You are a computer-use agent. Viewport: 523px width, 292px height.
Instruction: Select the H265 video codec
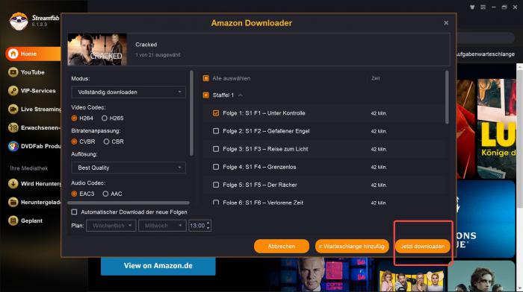(x=105, y=118)
